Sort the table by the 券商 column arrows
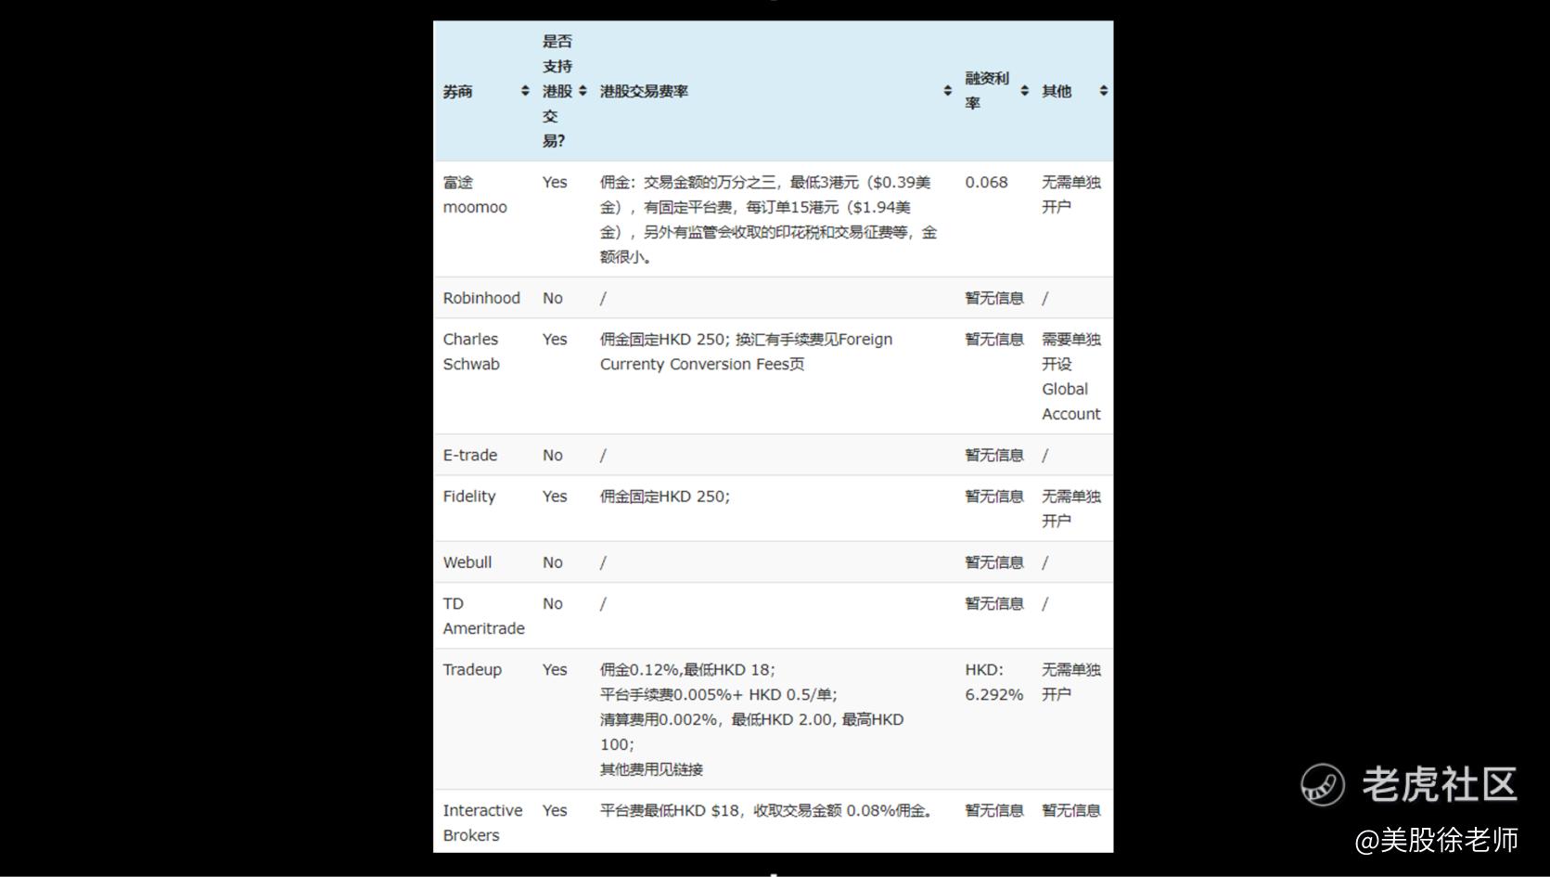 pyautogui.click(x=525, y=91)
